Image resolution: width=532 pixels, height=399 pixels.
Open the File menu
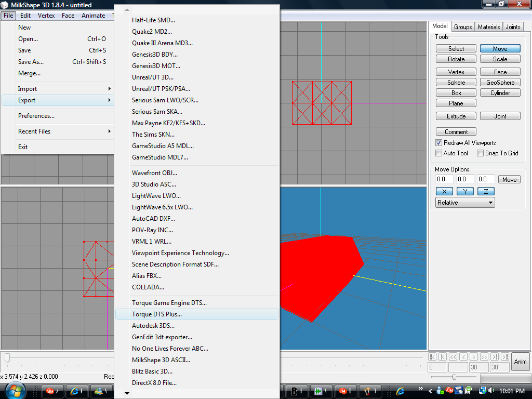(8, 16)
